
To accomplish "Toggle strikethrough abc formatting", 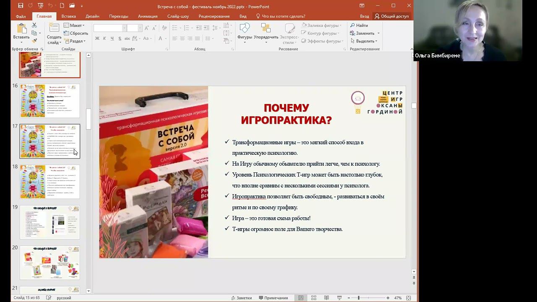I will [x=127, y=39].
